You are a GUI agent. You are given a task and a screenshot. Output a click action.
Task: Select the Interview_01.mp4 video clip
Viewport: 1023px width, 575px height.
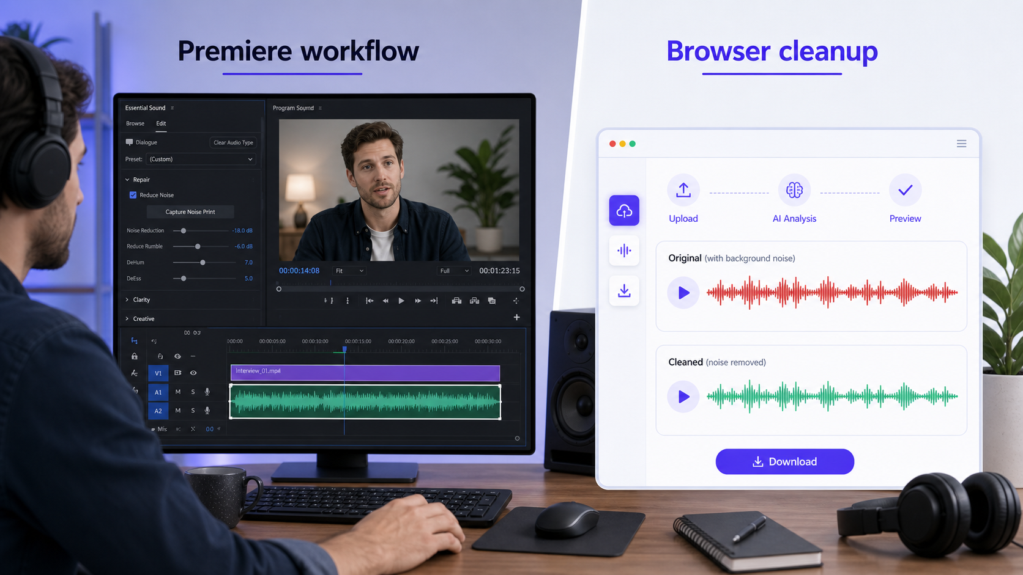[x=365, y=373]
